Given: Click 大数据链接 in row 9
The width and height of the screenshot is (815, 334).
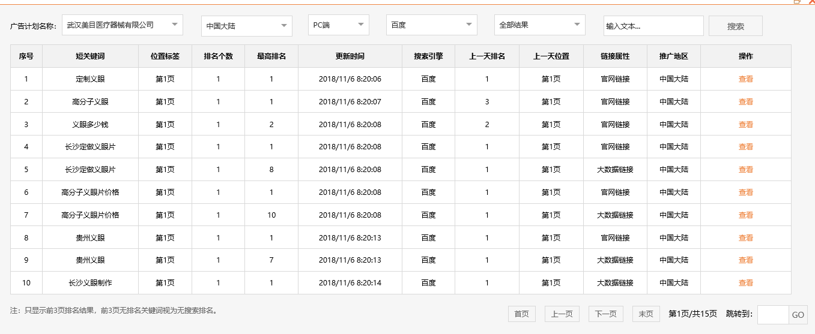Looking at the screenshot, I should (615, 260).
